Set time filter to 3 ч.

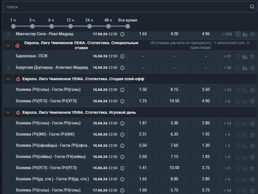point(32,26)
